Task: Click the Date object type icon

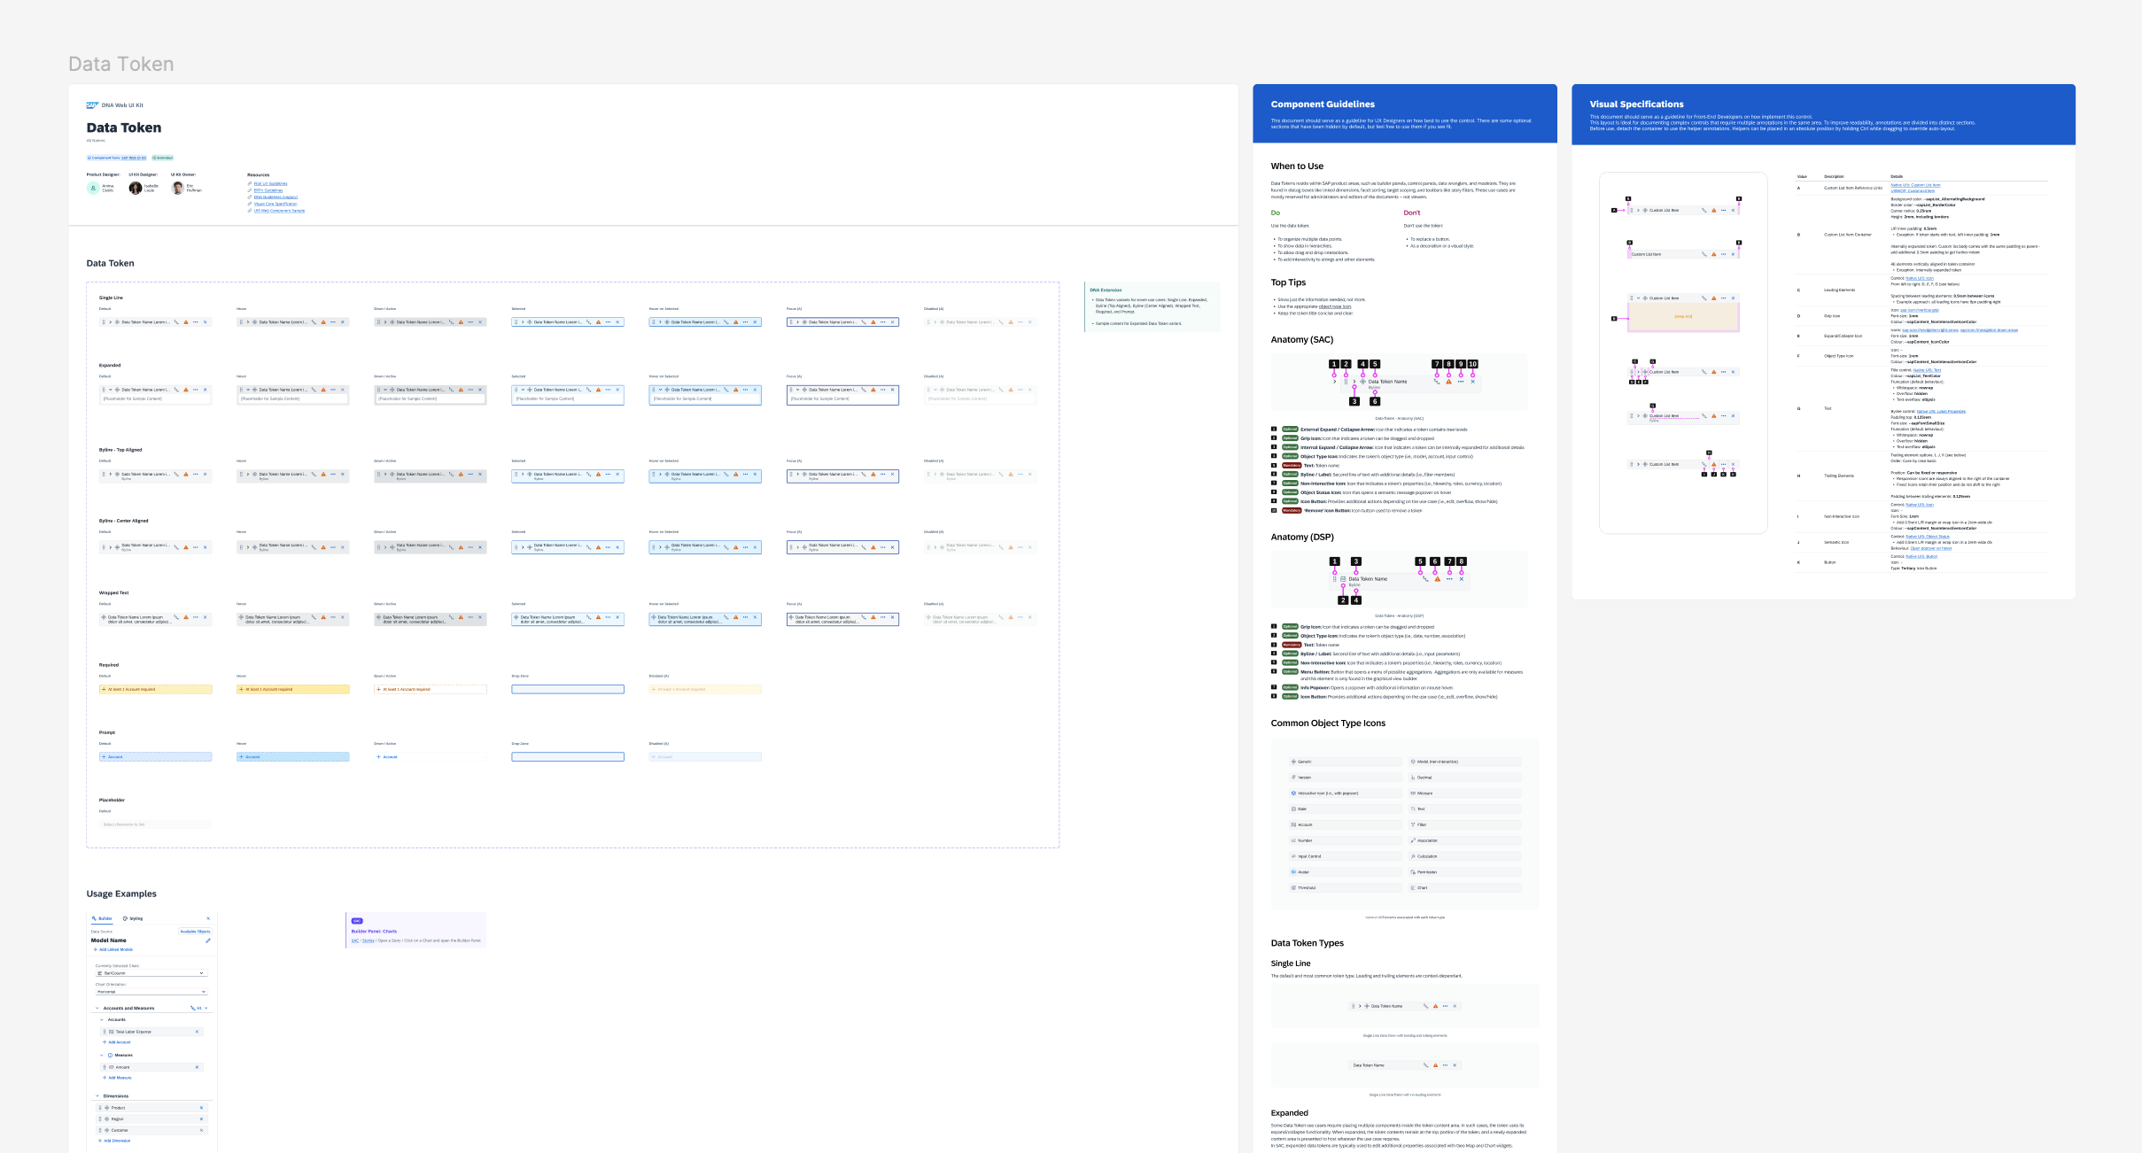Action: (x=1293, y=809)
